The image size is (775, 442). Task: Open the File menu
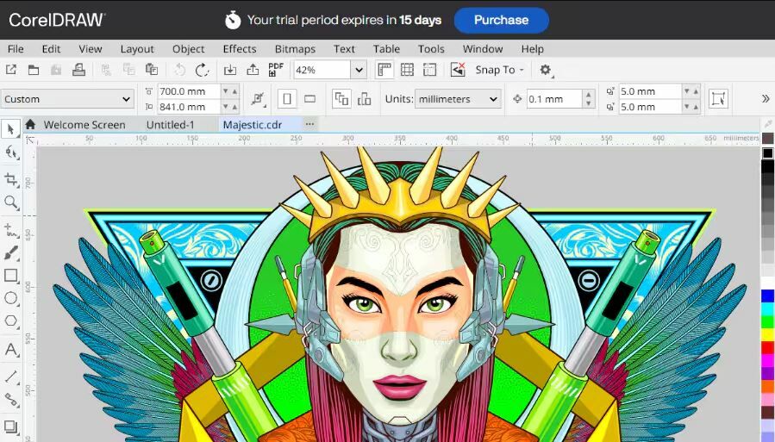(16, 49)
